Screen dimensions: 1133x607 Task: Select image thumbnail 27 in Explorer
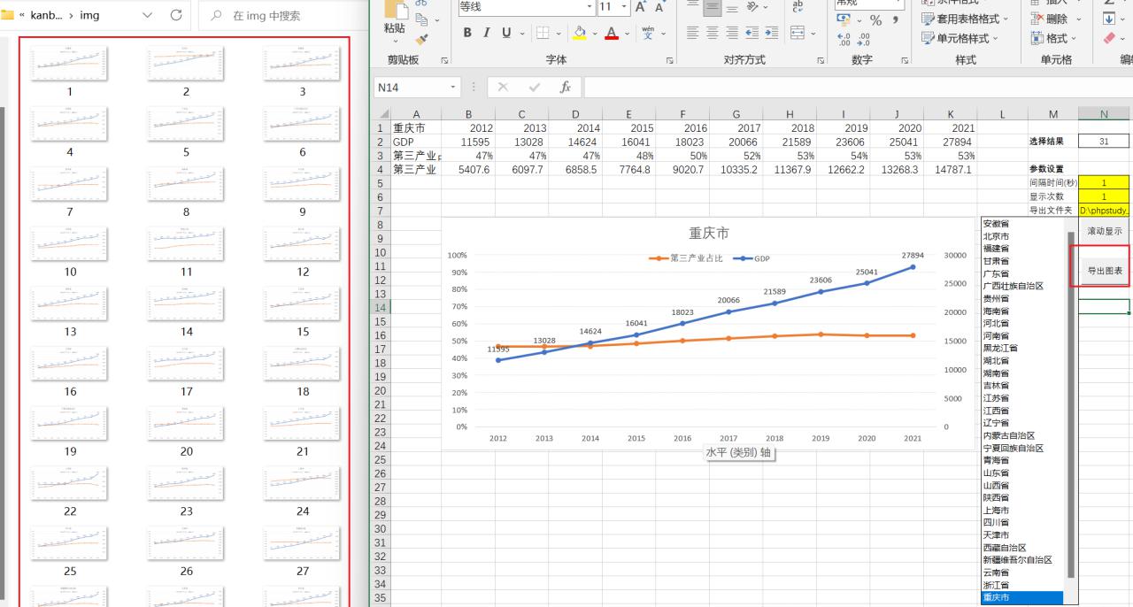click(302, 542)
